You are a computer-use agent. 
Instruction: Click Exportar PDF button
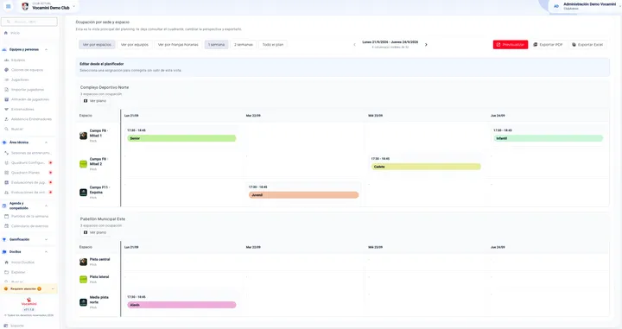click(x=549, y=45)
